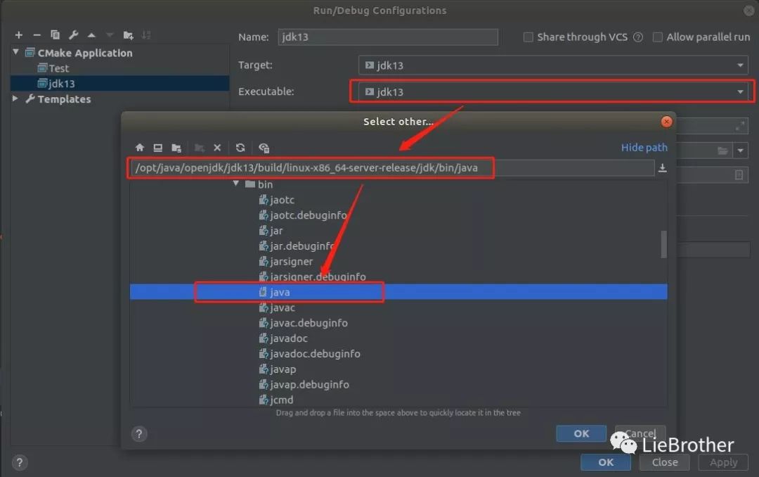Select jar.debuginfo file
Image resolution: width=759 pixels, height=477 pixels.
point(297,246)
